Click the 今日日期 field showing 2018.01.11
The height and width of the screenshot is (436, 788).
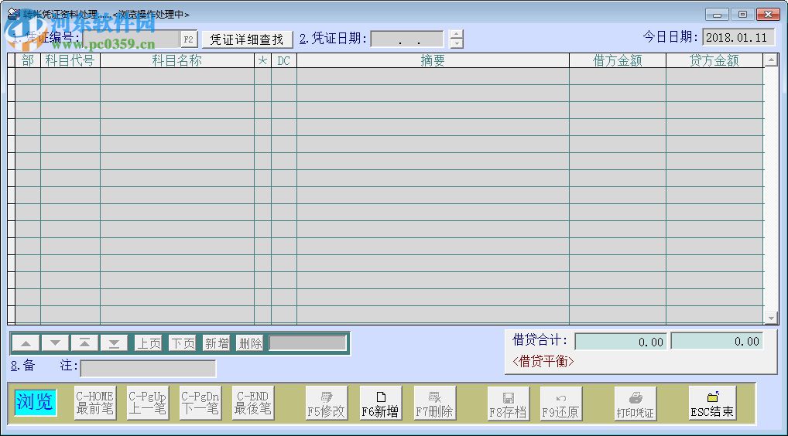[738, 38]
